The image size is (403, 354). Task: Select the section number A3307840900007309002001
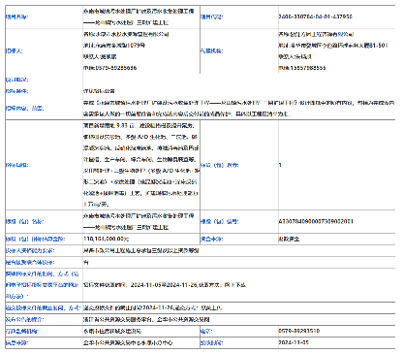316,221
